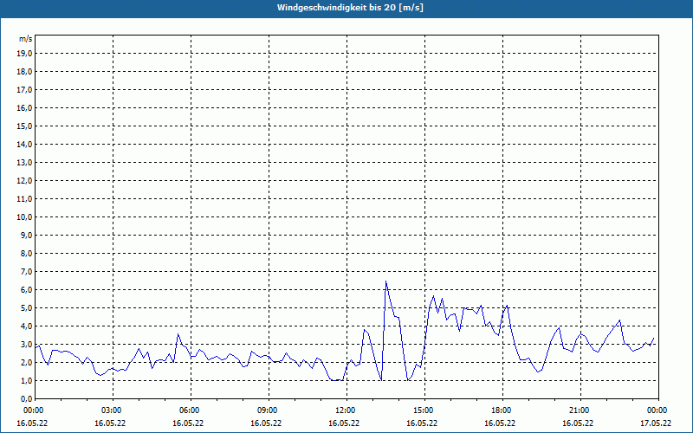
Task: Select the "16.05.22" date under 21:00
Action: coord(578,423)
